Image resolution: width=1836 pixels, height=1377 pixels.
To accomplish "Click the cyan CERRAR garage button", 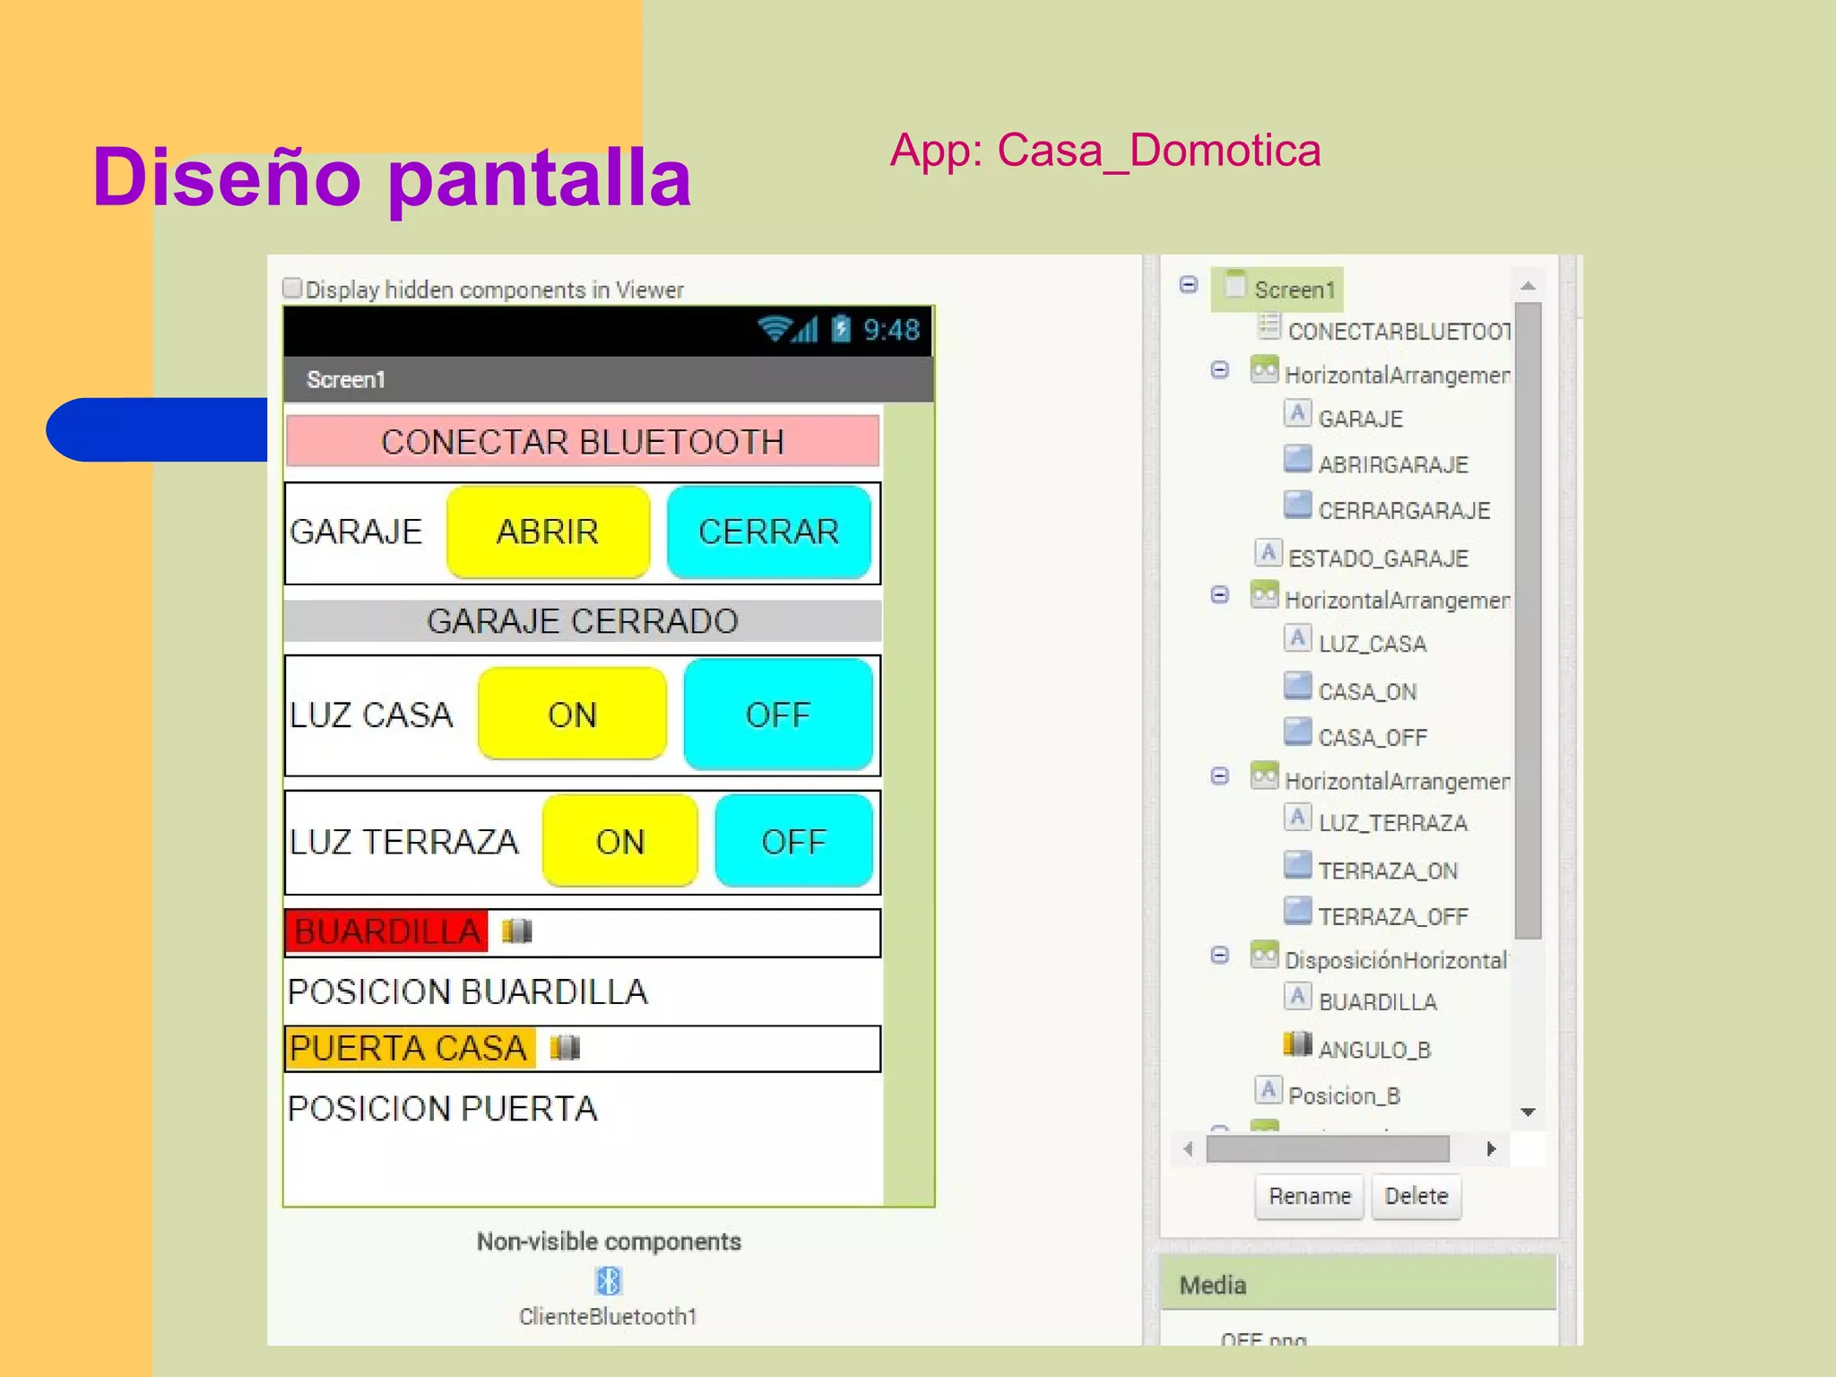I will (769, 532).
